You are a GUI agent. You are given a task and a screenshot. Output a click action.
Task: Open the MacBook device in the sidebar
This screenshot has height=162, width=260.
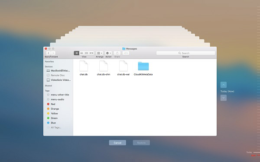58,70
